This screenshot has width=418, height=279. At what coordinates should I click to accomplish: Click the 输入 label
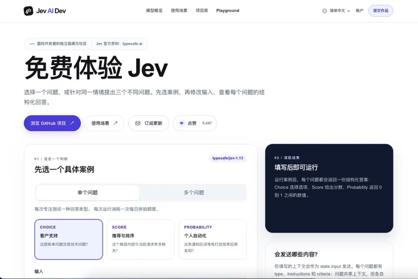point(39,271)
